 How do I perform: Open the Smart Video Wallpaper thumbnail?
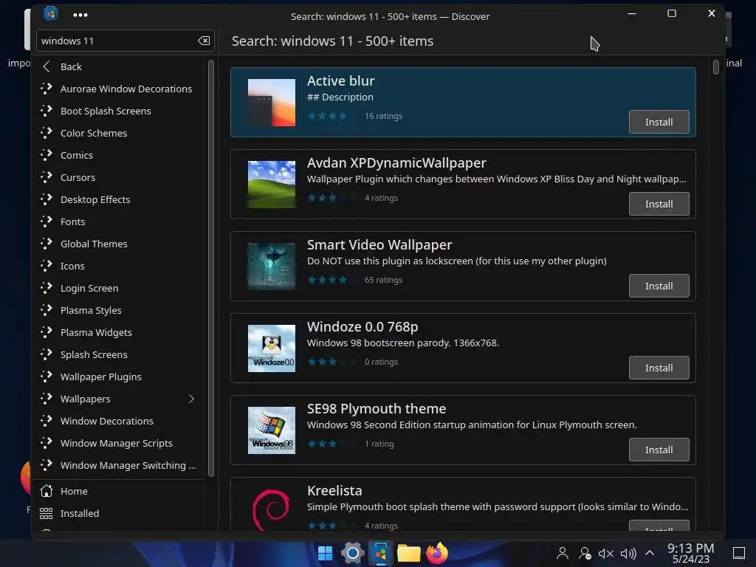[x=272, y=267]
